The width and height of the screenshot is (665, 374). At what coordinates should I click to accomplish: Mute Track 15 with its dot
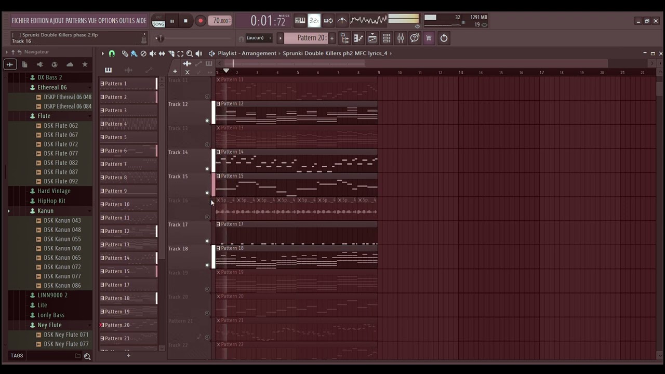point(207,193)
